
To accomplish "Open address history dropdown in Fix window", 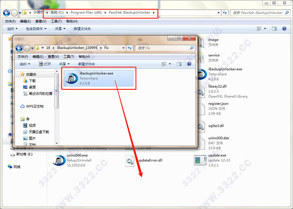I will (x=124, y=48).
